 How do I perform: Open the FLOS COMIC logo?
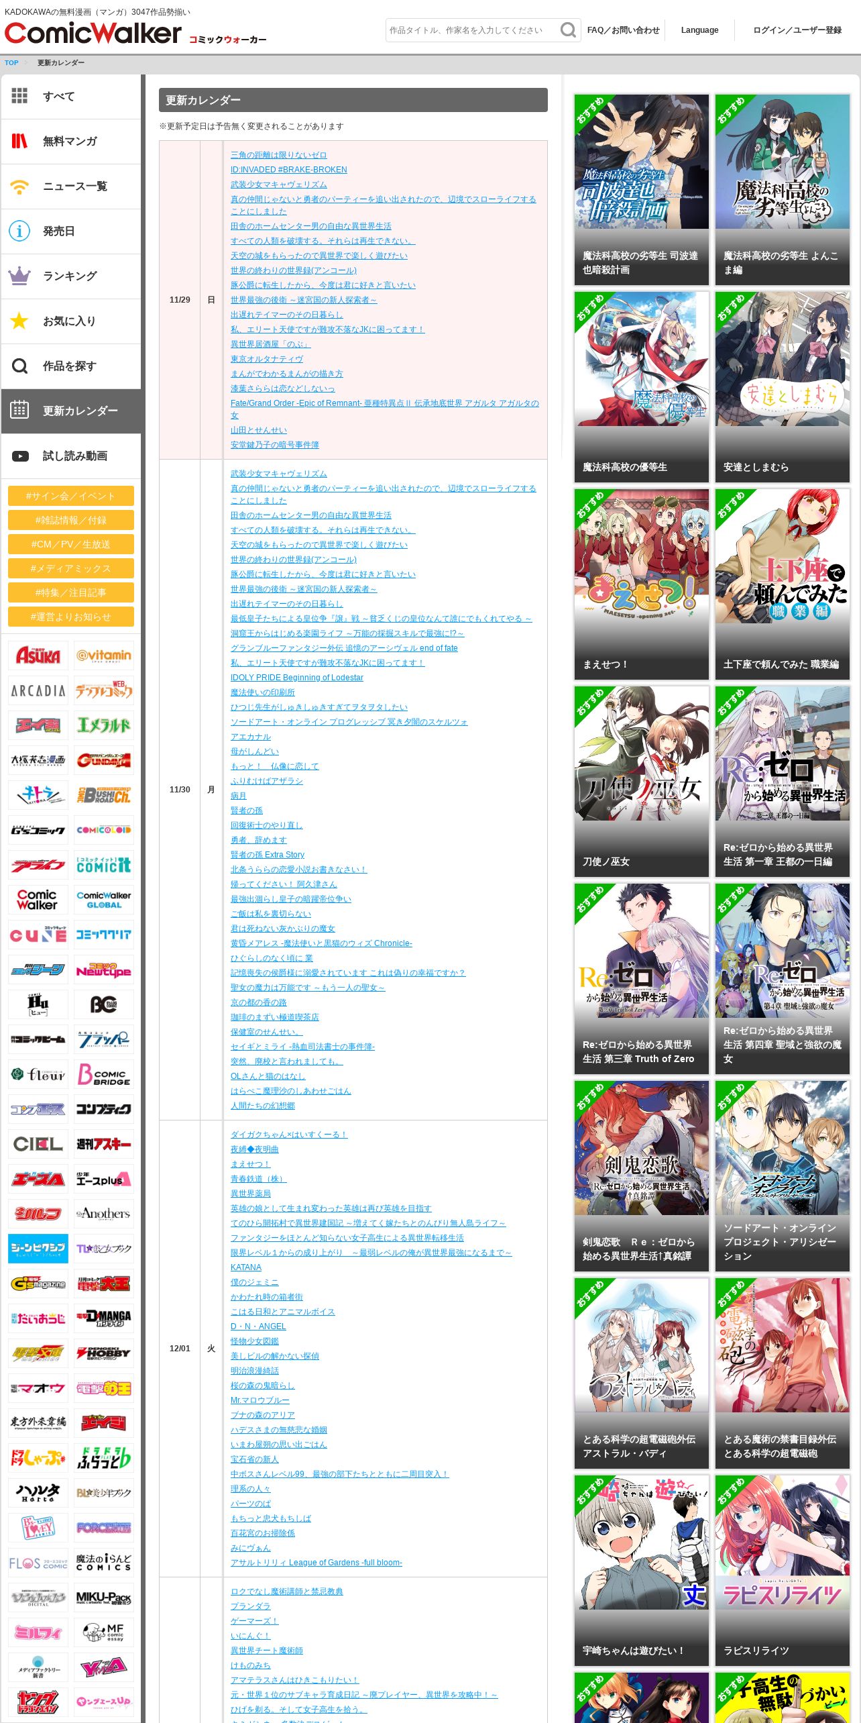click(38, 1563)
